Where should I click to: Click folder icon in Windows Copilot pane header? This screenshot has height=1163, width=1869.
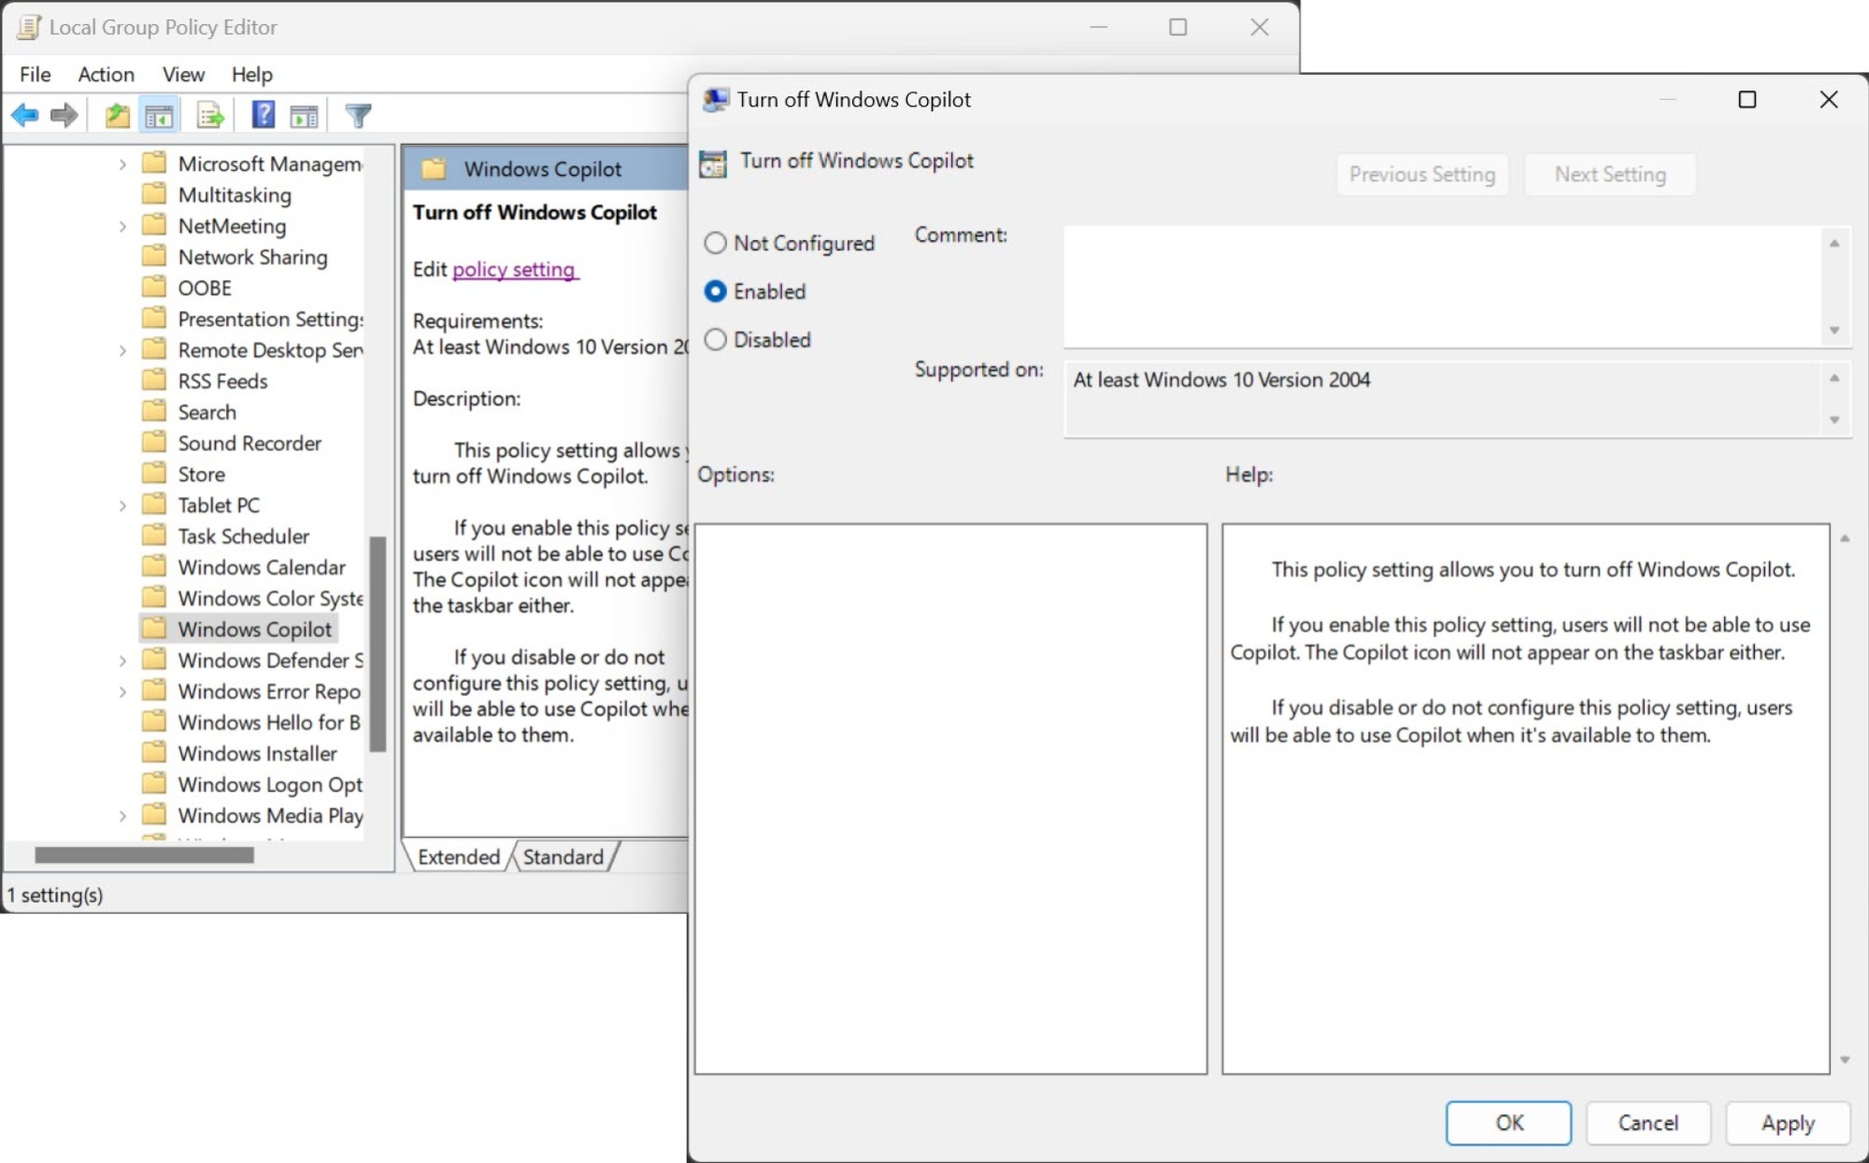pyautogui.click(x=434, y=169)
